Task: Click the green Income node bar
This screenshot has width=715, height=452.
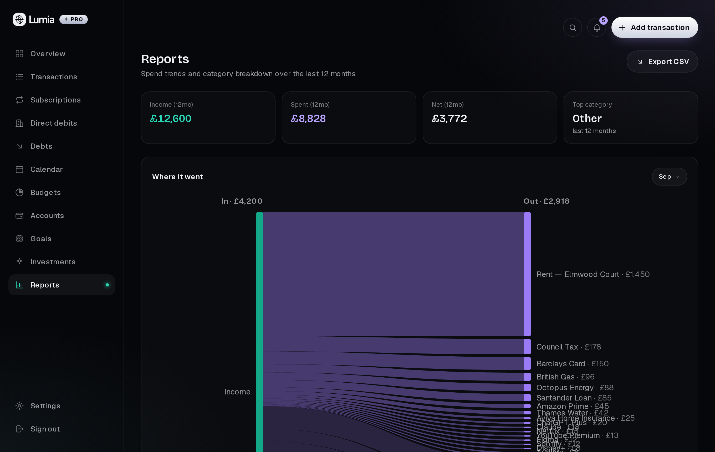Action: pos(259,332)
